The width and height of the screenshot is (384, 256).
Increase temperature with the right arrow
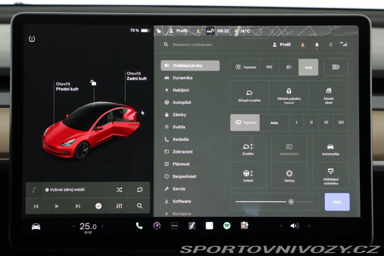pos(102,226)
